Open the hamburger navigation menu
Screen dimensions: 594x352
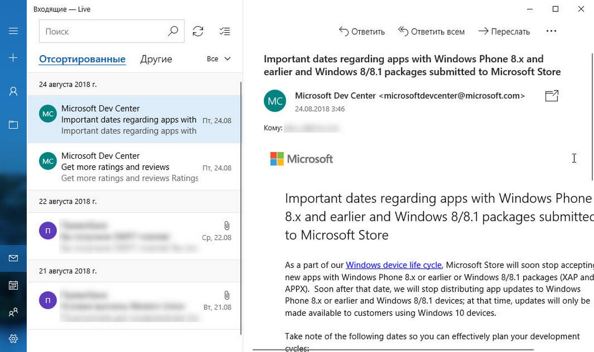(13, 31)
